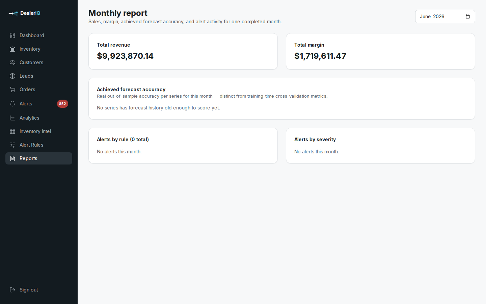
Task: Click the Reports document icon
Action: pos(12,158)
